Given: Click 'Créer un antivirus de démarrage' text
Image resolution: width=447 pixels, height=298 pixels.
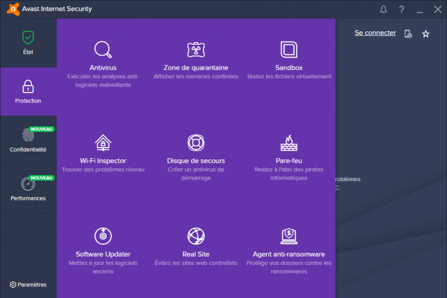Looking at the screenshot, I should point(196,174).
